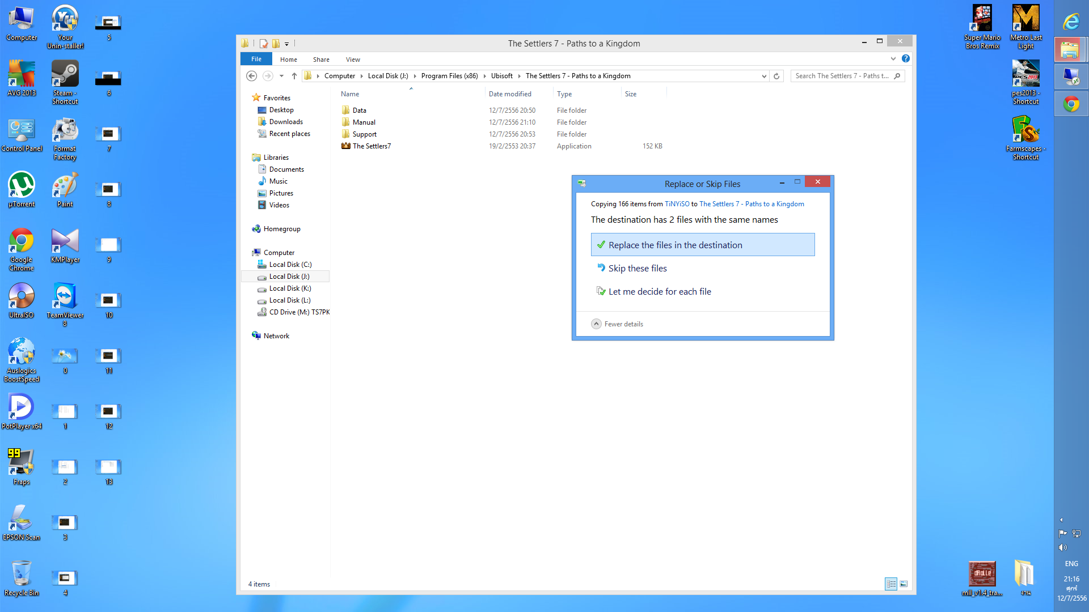The image size is (1089, 612).
Task: Open the Explorer Help icon
Action: (906, 58)
